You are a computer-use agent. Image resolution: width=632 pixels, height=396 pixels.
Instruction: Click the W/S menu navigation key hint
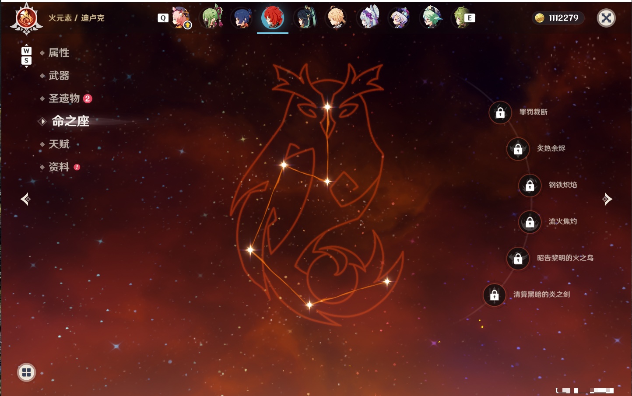coord(26,56)
